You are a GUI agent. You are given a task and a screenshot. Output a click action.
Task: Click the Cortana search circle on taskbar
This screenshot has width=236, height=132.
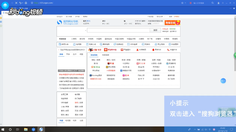(x=10, y=129)
